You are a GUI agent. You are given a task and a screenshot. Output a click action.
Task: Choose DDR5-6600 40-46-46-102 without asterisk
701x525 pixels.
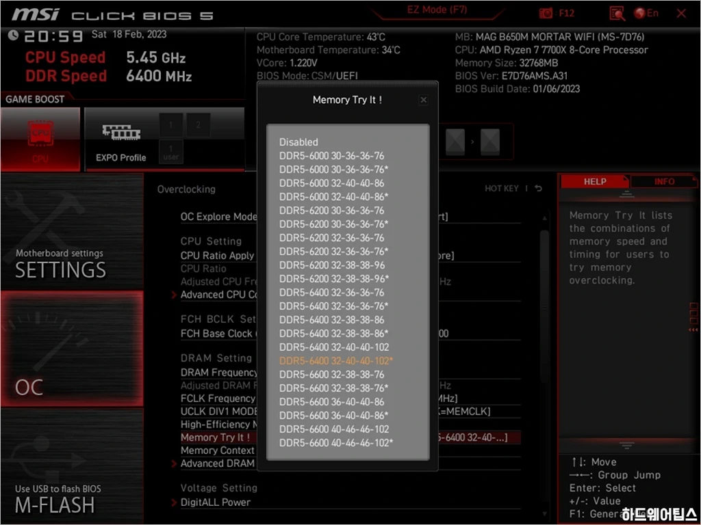coord(334,429)
